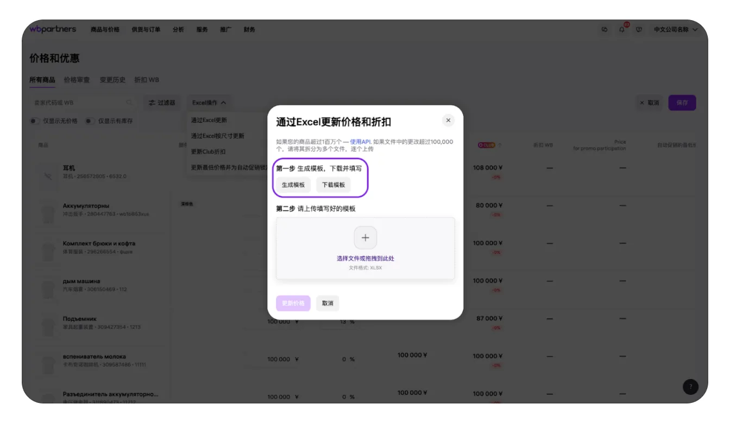Toggle 仅显示无价格 switch
Screen dimensions: 730x423
click(35, 121)
